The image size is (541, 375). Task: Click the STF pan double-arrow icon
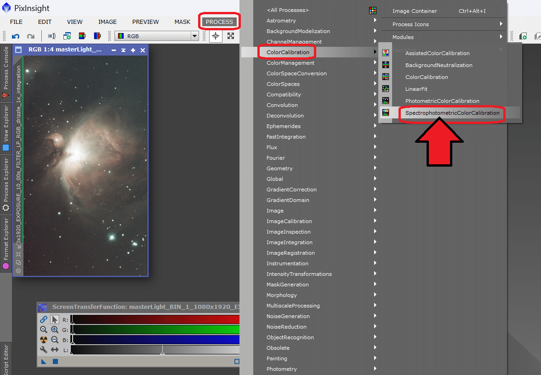55,349
